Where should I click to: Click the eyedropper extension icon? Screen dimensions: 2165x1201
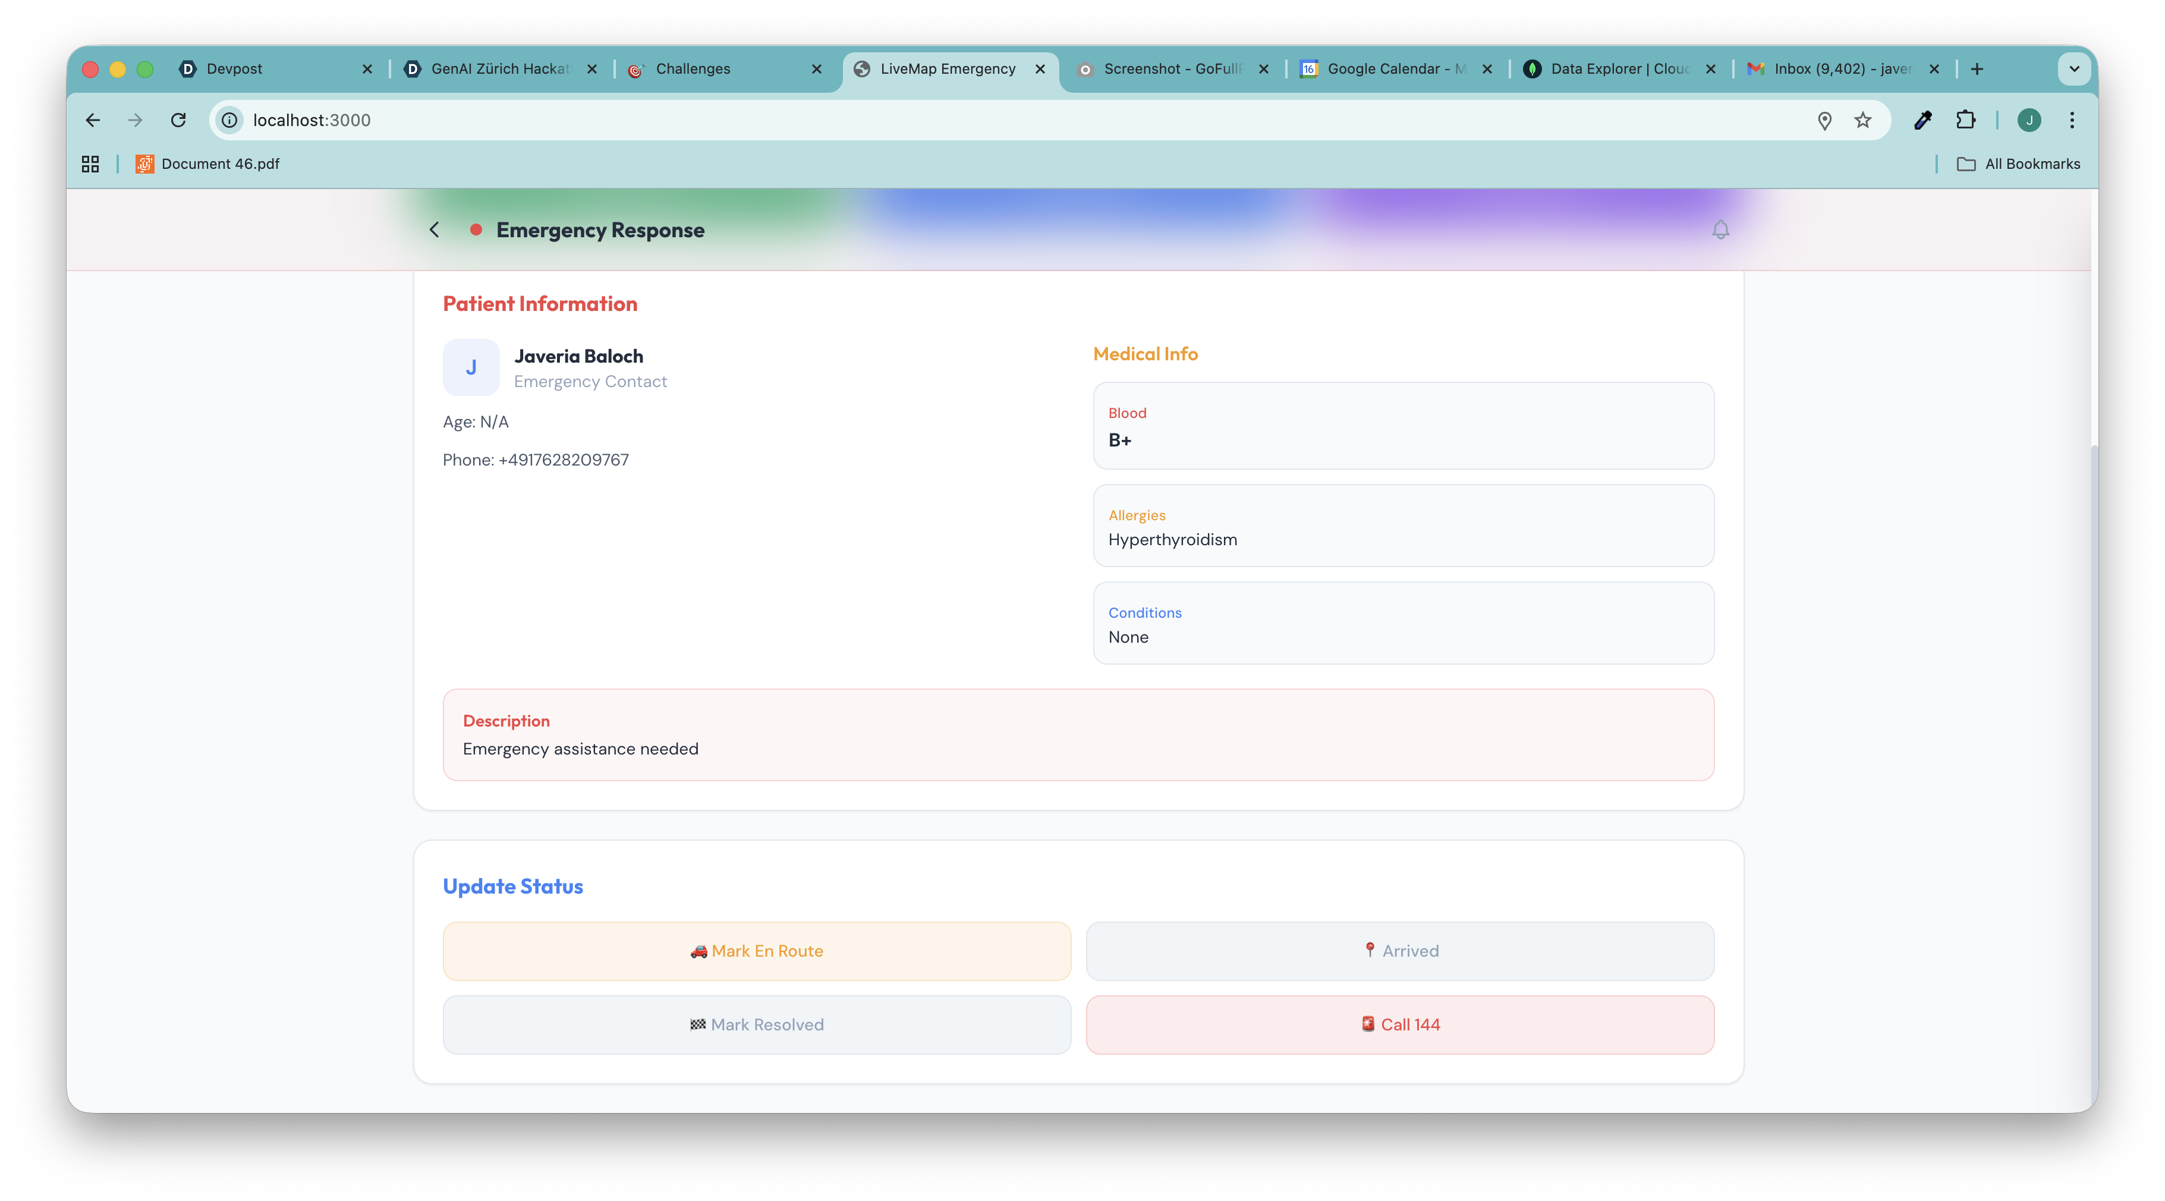point(1922,120)
